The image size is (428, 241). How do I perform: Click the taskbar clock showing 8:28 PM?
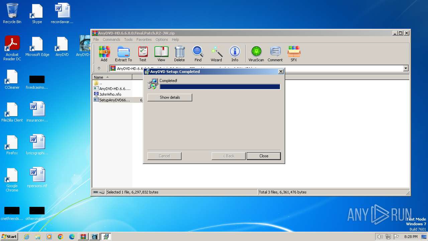(x=411, y=237)
